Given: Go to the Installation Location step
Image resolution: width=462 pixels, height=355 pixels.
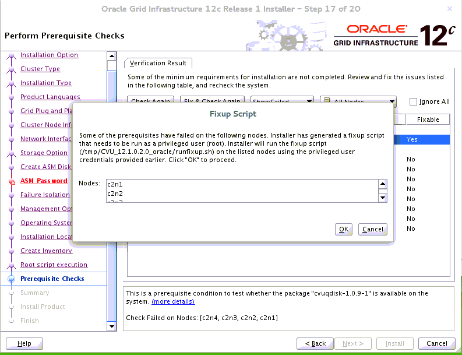Looking at the screenshot, I should [x=46, y=237].
